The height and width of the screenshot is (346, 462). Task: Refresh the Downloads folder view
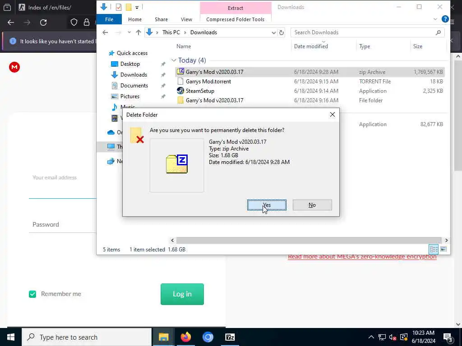click(282, 32)
